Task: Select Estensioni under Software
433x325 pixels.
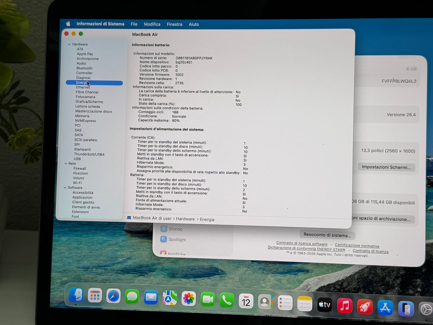Action: [80, 212]
